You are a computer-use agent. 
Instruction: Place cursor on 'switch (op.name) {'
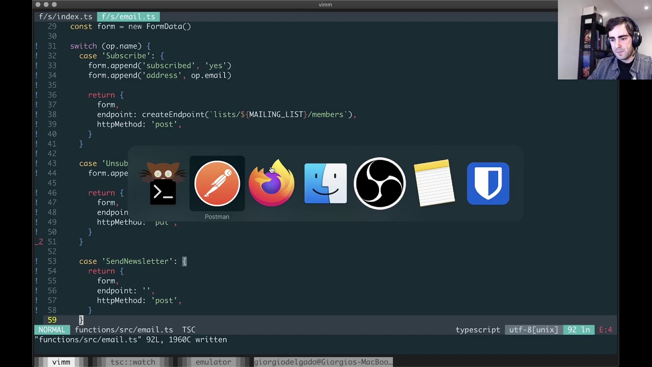click(111, 46)
